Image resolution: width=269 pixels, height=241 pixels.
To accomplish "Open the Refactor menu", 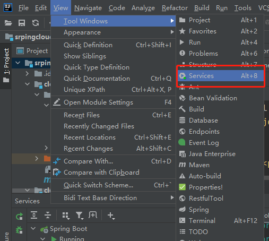I will (x=175, y=8).
